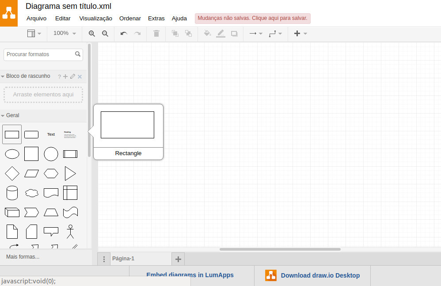Select the triangle shape

(x=70, y=173)
